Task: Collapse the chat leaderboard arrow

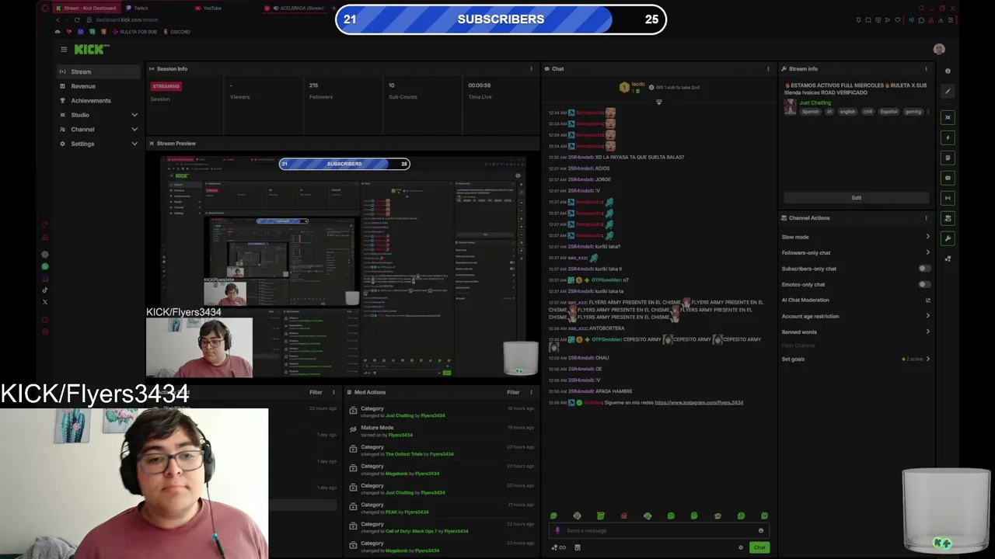Action: tap(658, 102)
